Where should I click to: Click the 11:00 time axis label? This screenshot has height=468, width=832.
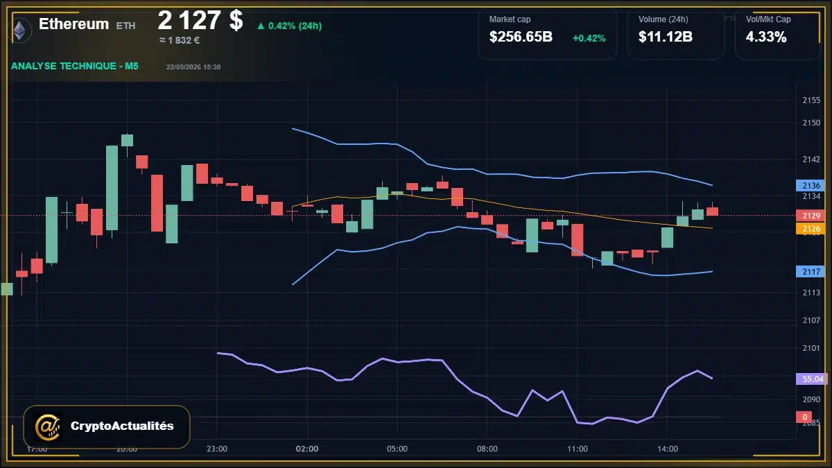(x=578, y=449)
